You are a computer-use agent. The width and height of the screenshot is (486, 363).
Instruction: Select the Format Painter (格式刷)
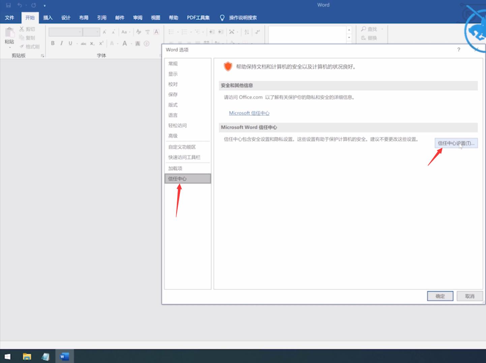(29, 46)
